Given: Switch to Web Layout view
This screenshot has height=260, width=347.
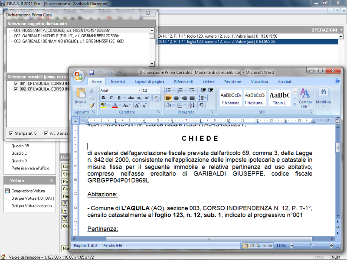Looking at the screenshot, I should (258, 245).
